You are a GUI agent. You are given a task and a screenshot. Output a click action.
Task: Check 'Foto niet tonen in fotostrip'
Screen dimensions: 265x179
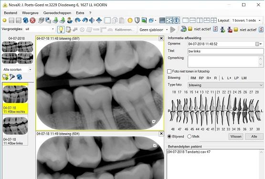170,71
